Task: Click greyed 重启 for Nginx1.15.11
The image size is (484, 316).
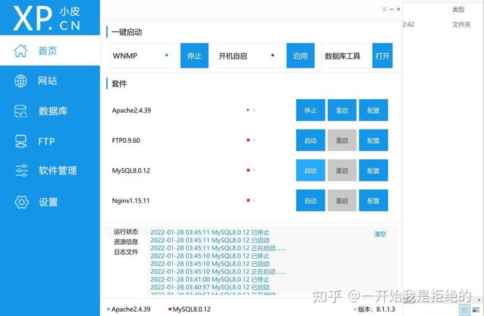Action: pos(342,201)
